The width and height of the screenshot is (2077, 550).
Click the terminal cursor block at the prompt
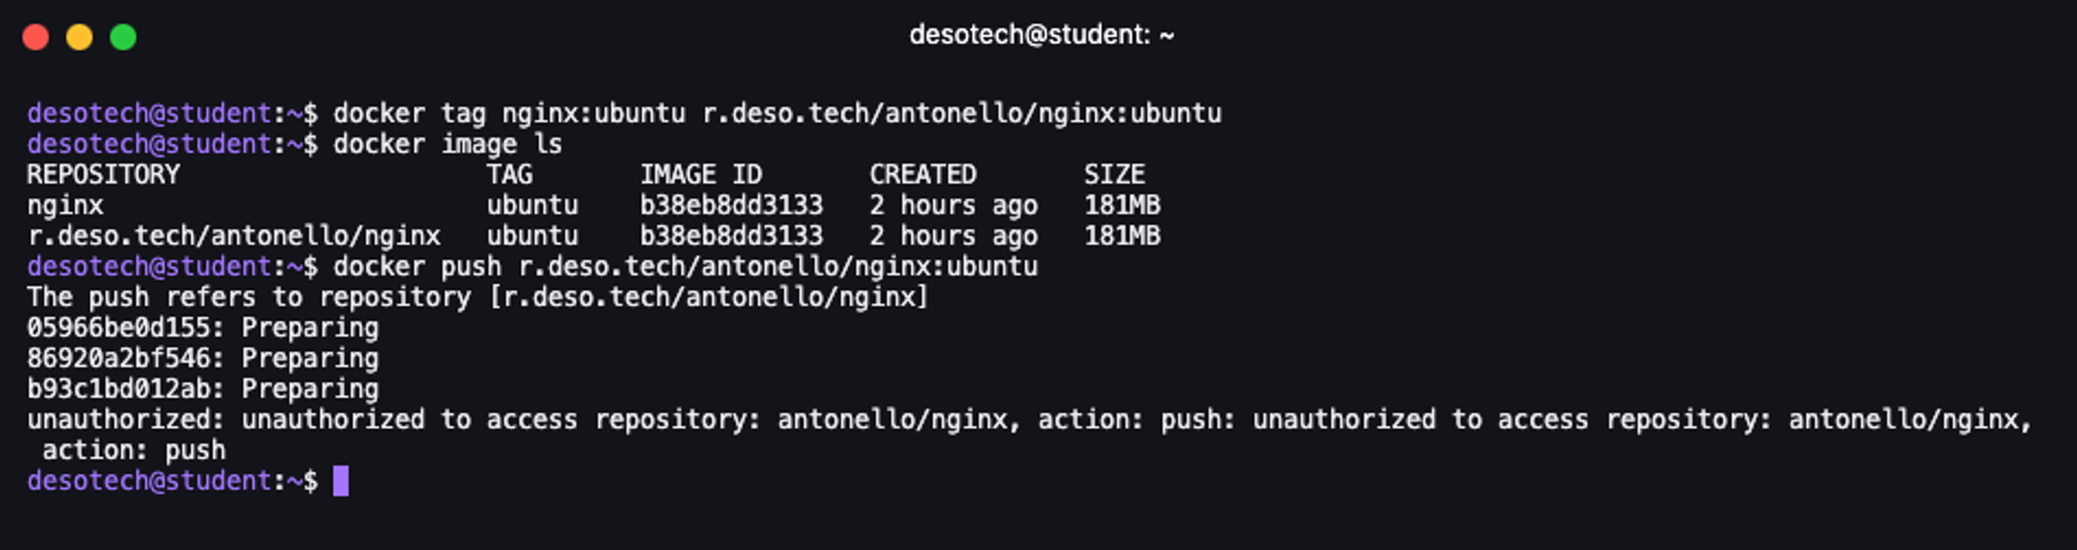tap(340, 481)
